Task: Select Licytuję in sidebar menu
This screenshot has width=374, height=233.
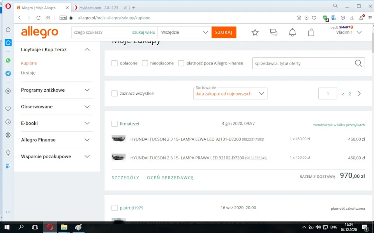Action: 28,73
